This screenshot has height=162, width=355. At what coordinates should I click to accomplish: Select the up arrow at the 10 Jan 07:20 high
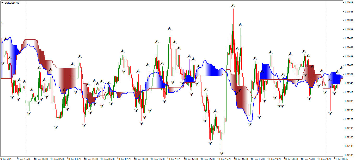122,51
